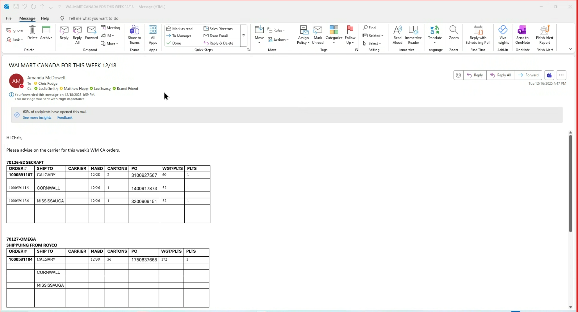Run the To Manager quick step
578x312 pixels.
point(179,36)
